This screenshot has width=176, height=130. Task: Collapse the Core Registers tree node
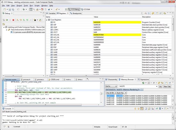47,20
